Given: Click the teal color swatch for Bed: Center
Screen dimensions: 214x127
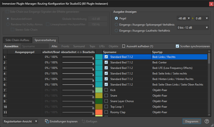Looking at the screenshot, I should click(99, 62).
